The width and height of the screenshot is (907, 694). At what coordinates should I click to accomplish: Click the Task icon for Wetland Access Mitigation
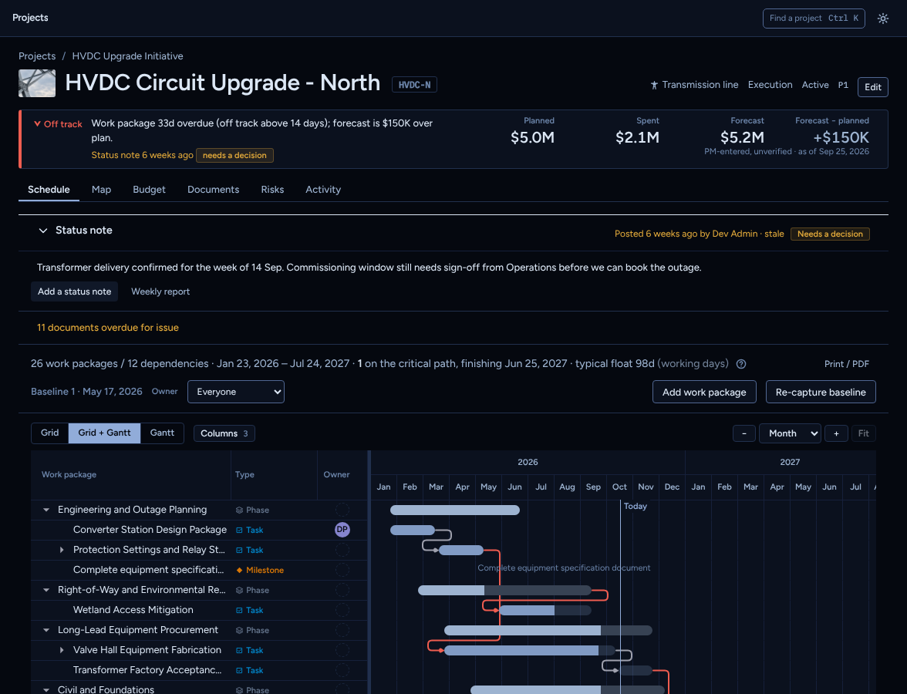click(x=239, y=610)
